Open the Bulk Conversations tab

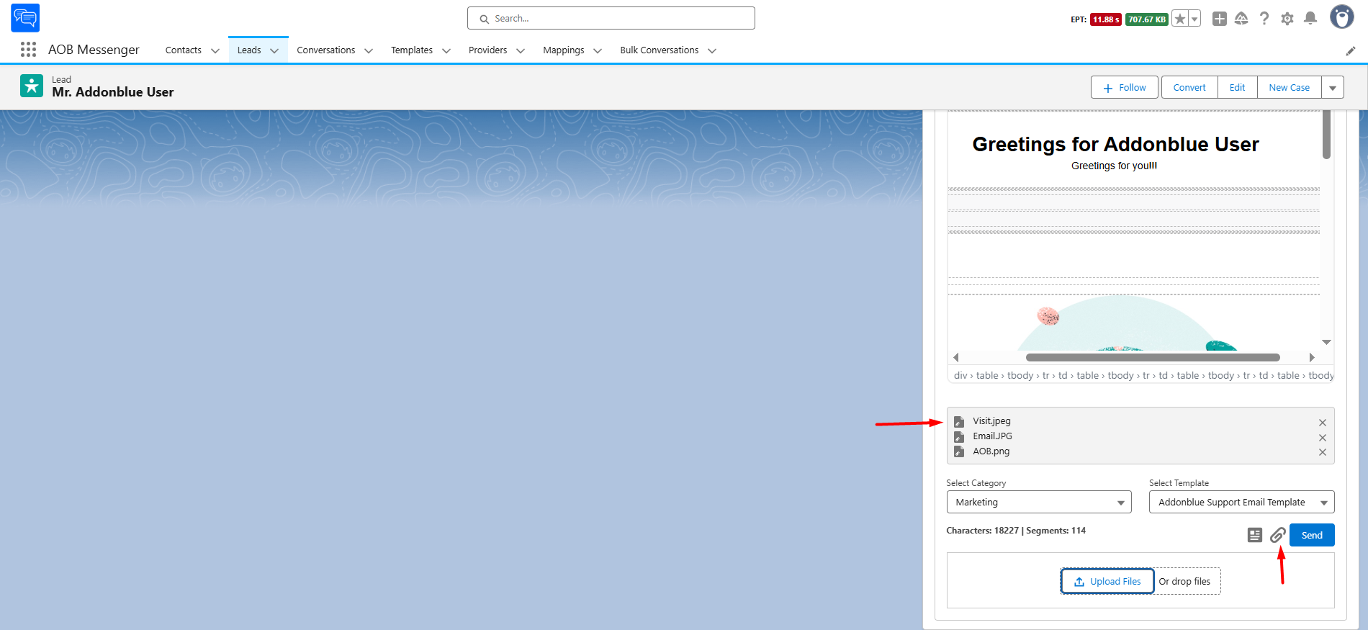click(659, 50)
